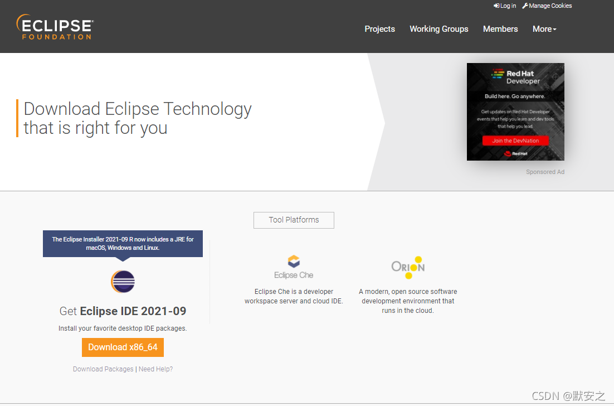Click the Eclipse IDE sphere logo
Screen dimensions: 614x406
coord(123,282)
